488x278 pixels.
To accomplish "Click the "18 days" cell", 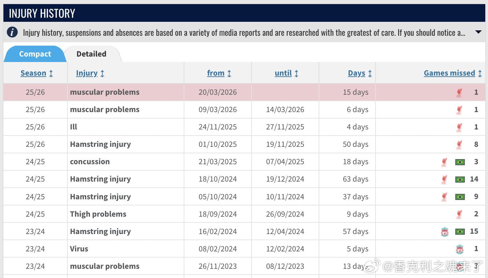I will (x=355, y=162).
